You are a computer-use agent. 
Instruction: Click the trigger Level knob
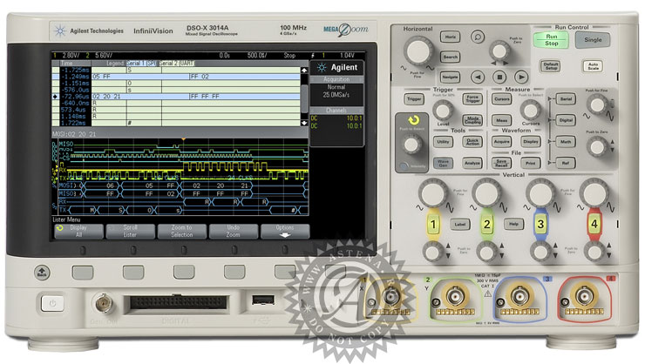(443, 110)
